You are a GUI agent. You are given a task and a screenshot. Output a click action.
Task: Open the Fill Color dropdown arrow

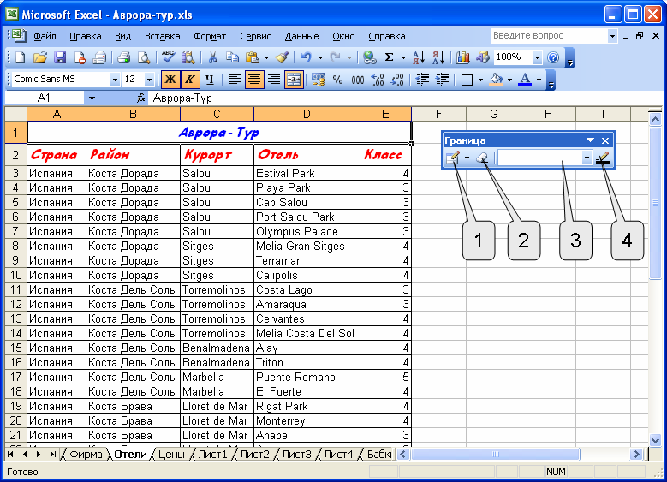click(x=509, y=80)
